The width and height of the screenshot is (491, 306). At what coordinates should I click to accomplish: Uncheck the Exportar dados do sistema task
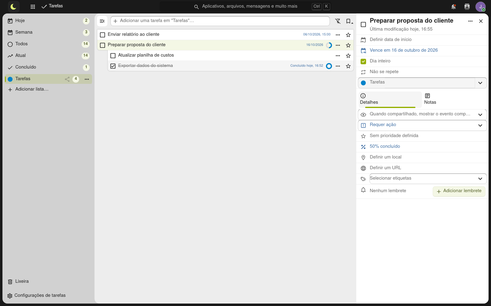coord(113,66)
